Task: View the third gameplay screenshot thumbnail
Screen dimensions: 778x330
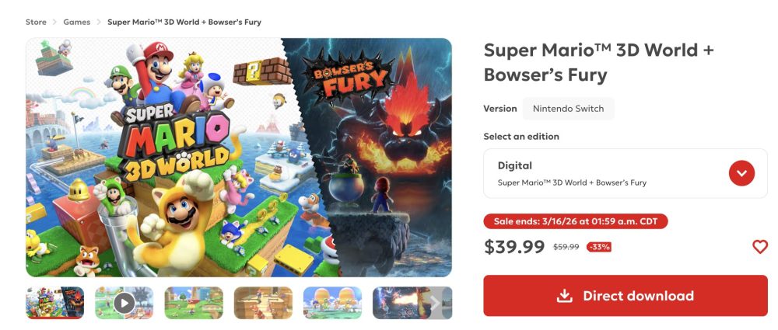Action: click(x=194, y=302)
